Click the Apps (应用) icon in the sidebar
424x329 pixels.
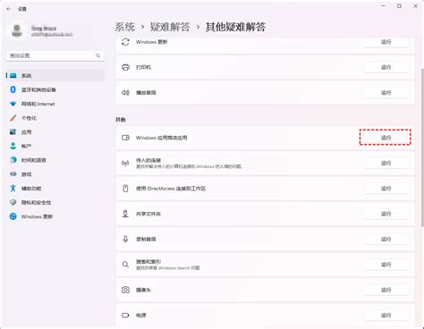coord(13,131)
